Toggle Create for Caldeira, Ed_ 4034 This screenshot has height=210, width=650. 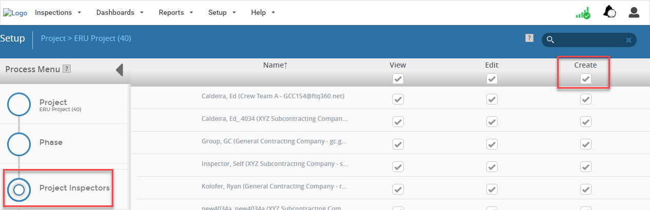[586, 122]
